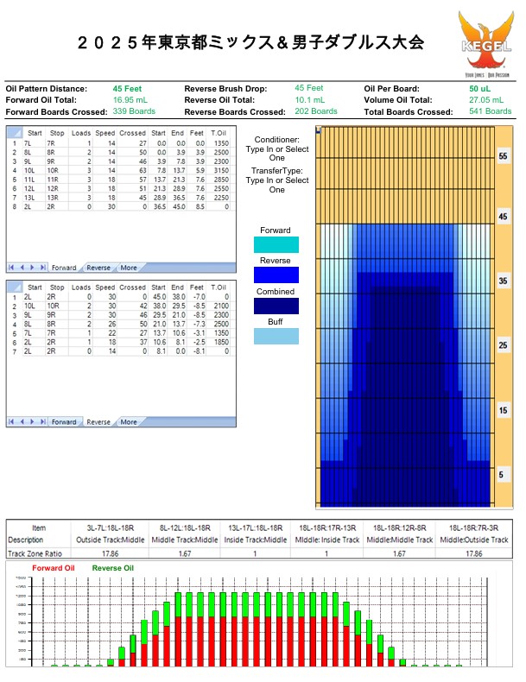This screenshot has height=682, width=526.
Task: Go to previous sheet arrow in forward table
Action: coord(22,268)
